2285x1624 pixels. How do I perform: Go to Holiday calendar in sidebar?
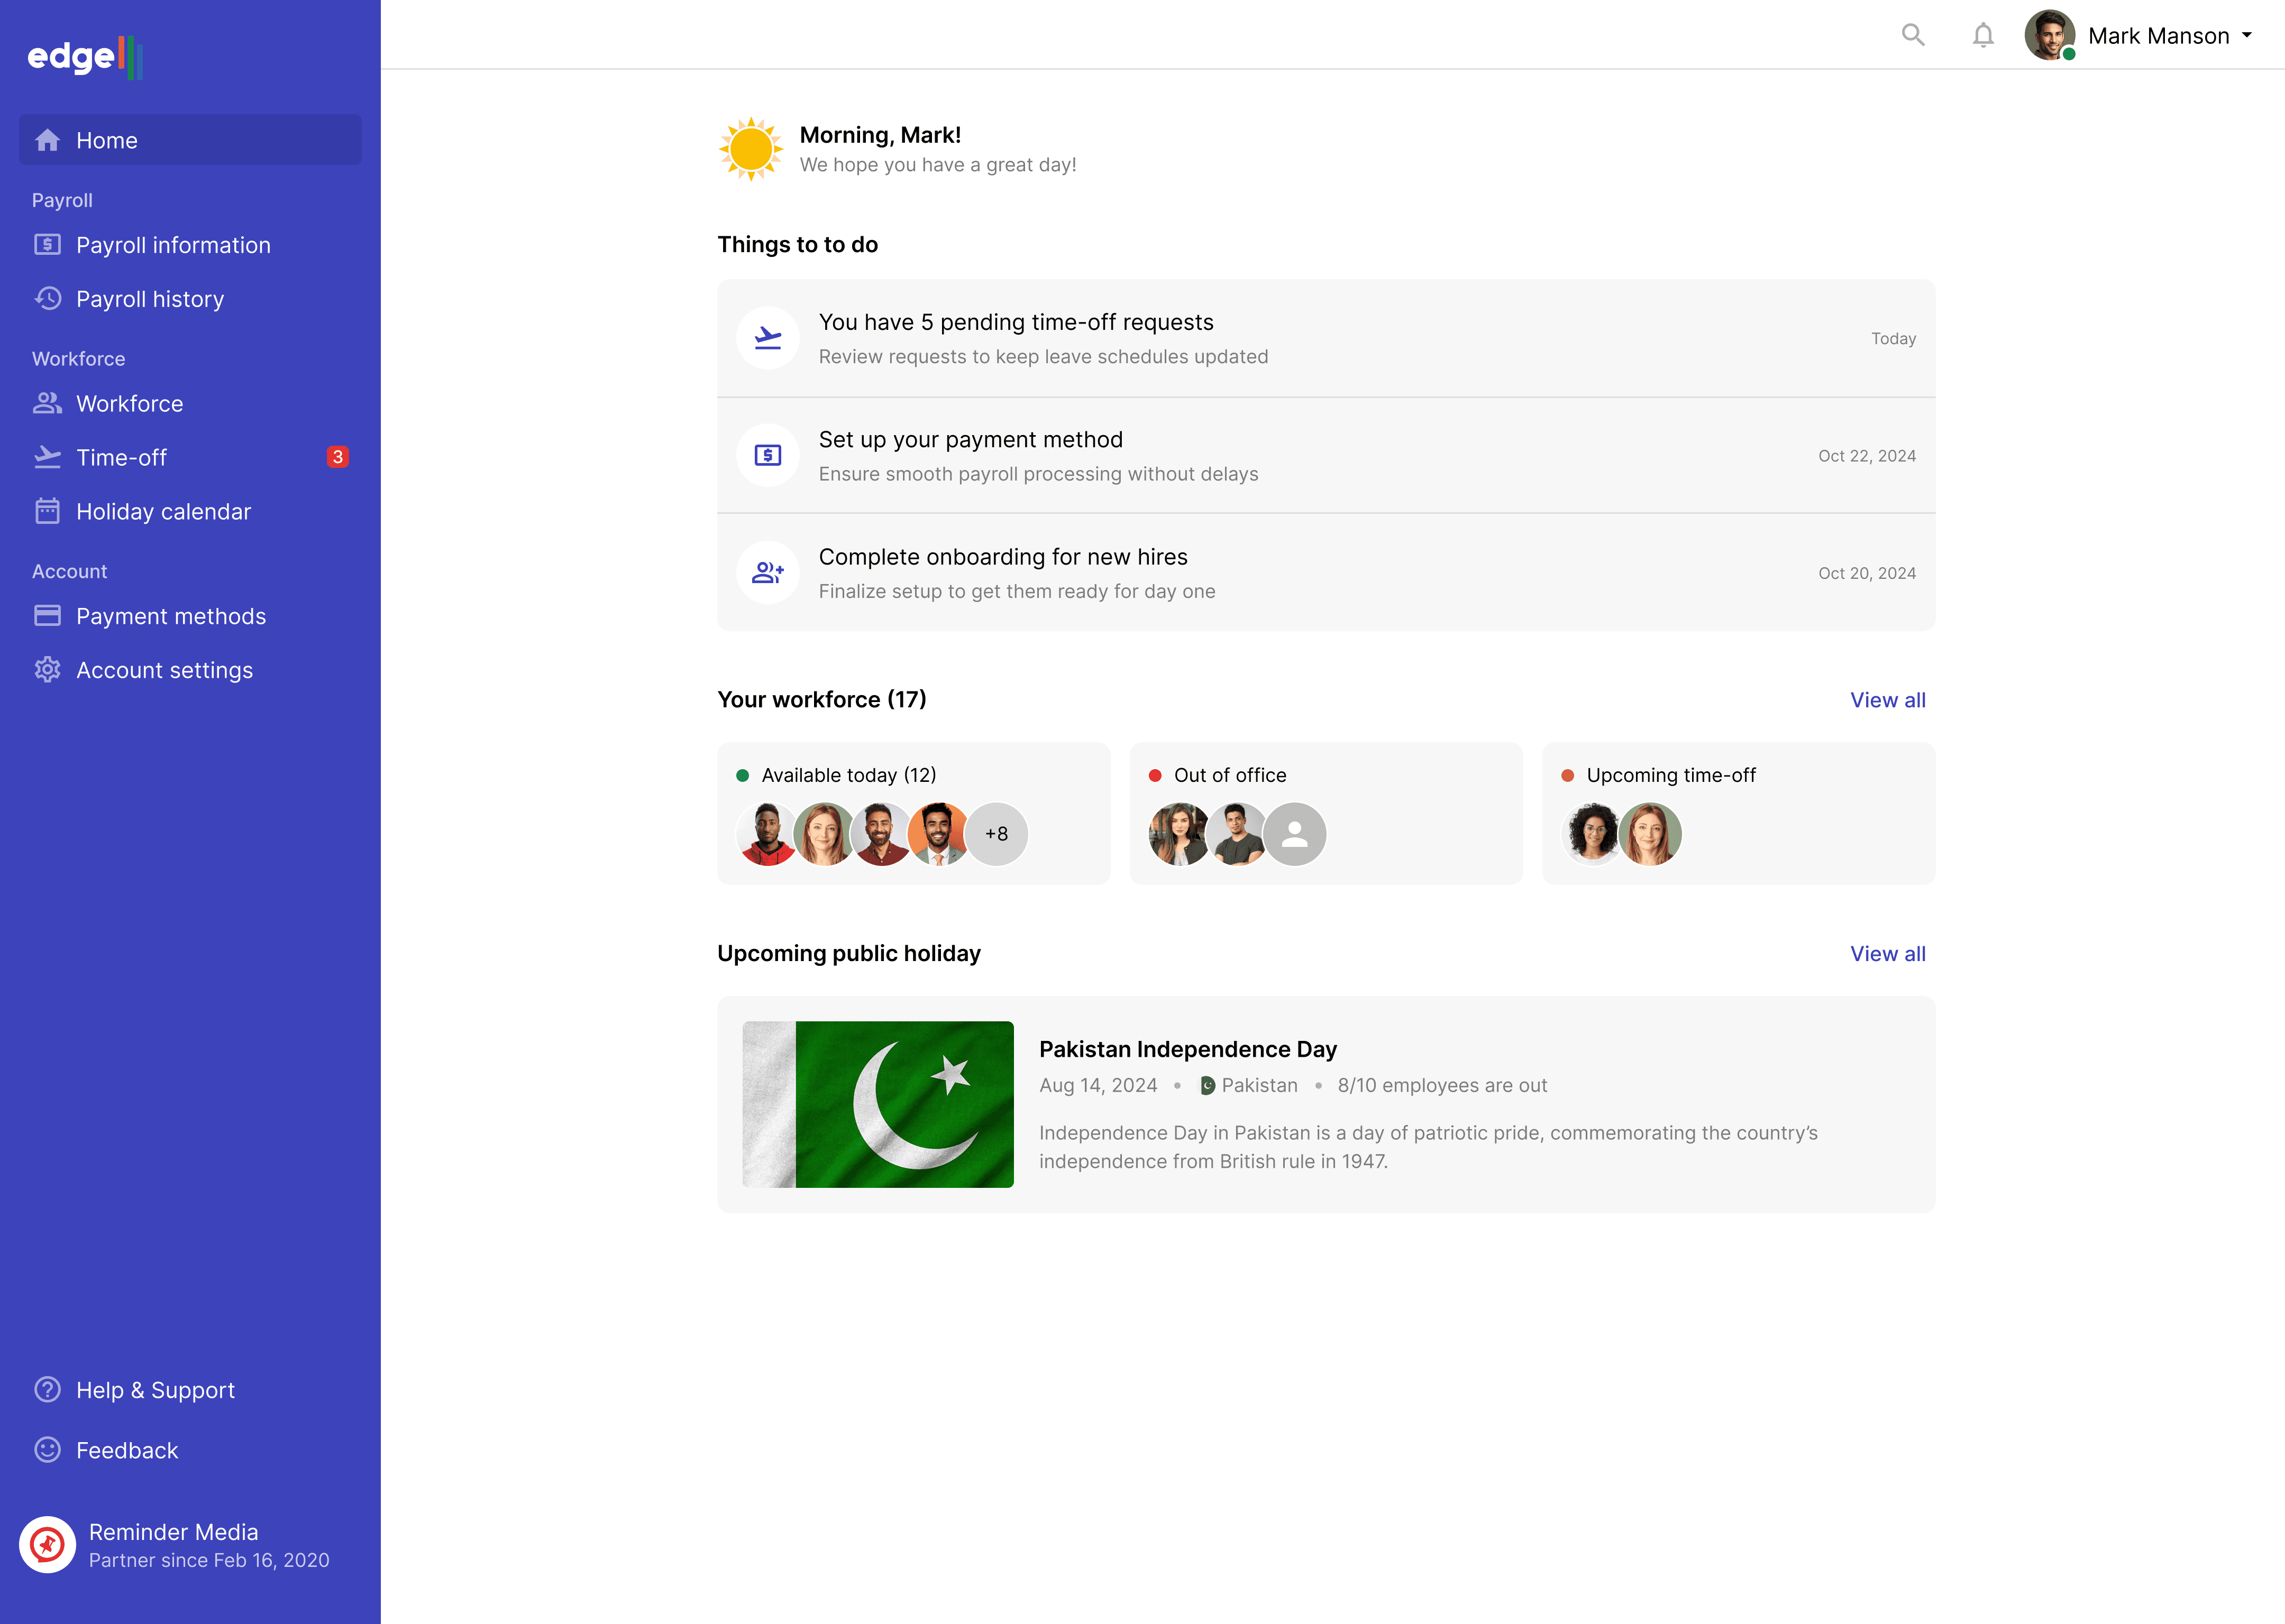pos(163,511)
